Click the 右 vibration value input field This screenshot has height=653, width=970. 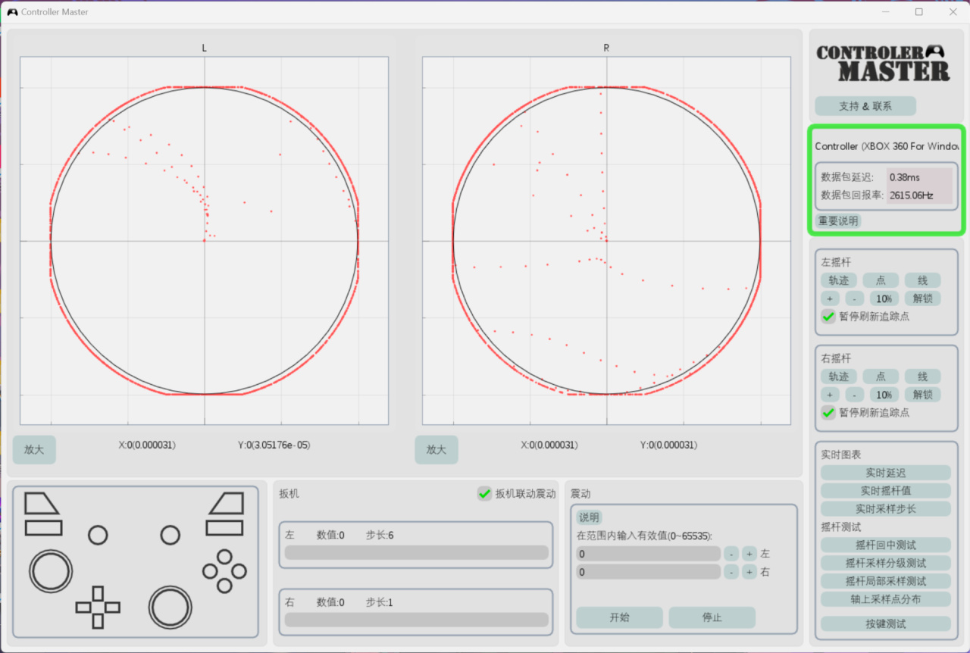click(x=648, y=572)
